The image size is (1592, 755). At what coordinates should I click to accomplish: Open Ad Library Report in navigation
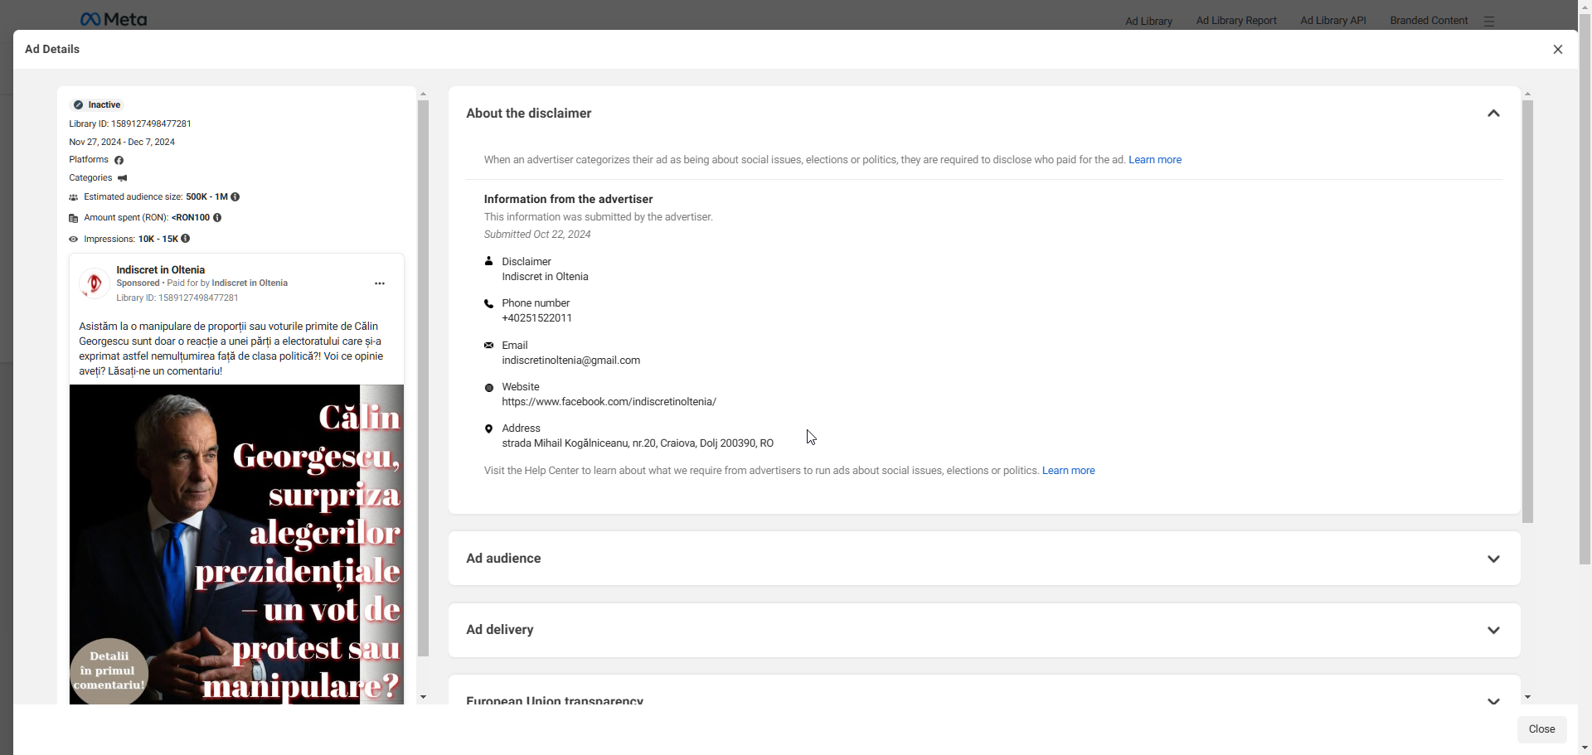click(1235, 21)
